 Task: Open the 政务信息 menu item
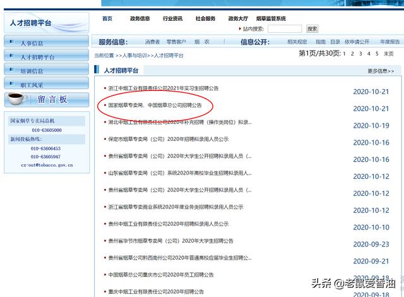tap(140, 18)
